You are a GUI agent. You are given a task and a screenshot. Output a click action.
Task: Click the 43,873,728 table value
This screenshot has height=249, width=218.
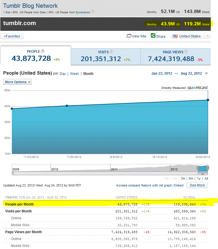coord(127,204)
